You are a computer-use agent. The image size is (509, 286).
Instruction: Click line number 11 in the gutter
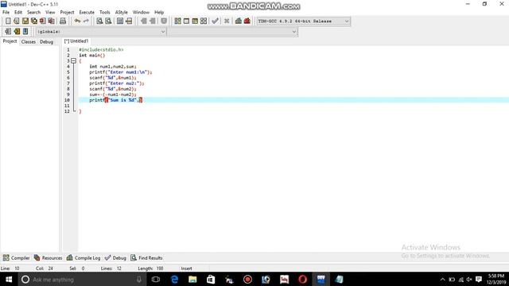pyautogui.click(x=67, y=106)
